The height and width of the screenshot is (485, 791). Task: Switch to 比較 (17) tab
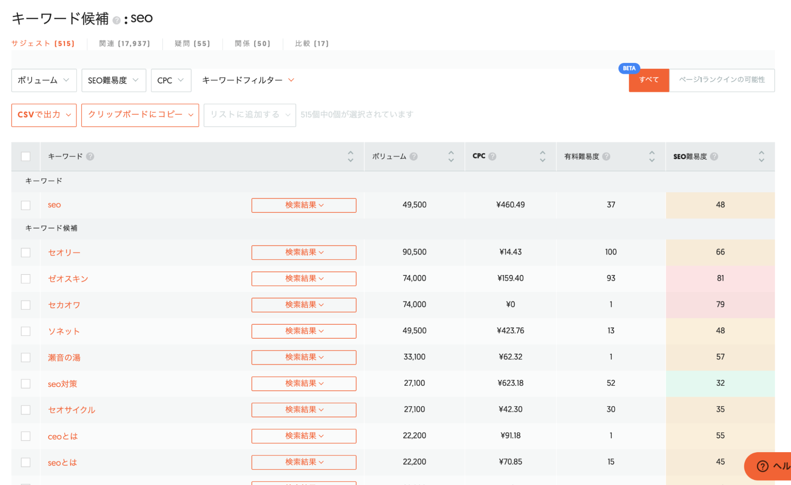[312, 44]
